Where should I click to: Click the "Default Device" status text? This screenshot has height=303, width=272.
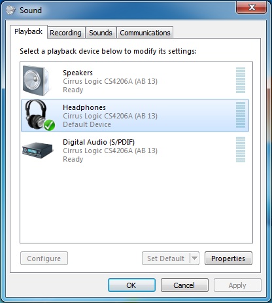pos(87,124)
